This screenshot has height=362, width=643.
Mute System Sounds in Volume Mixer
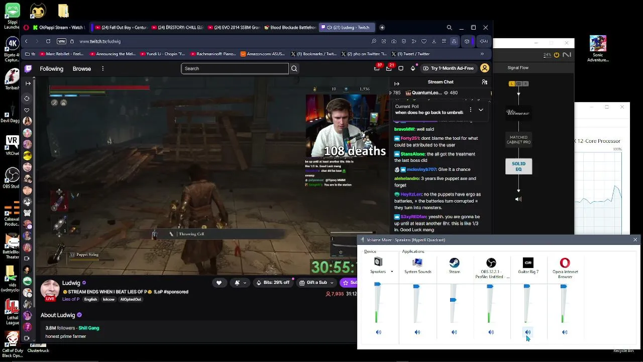click(x=417, y=332)
